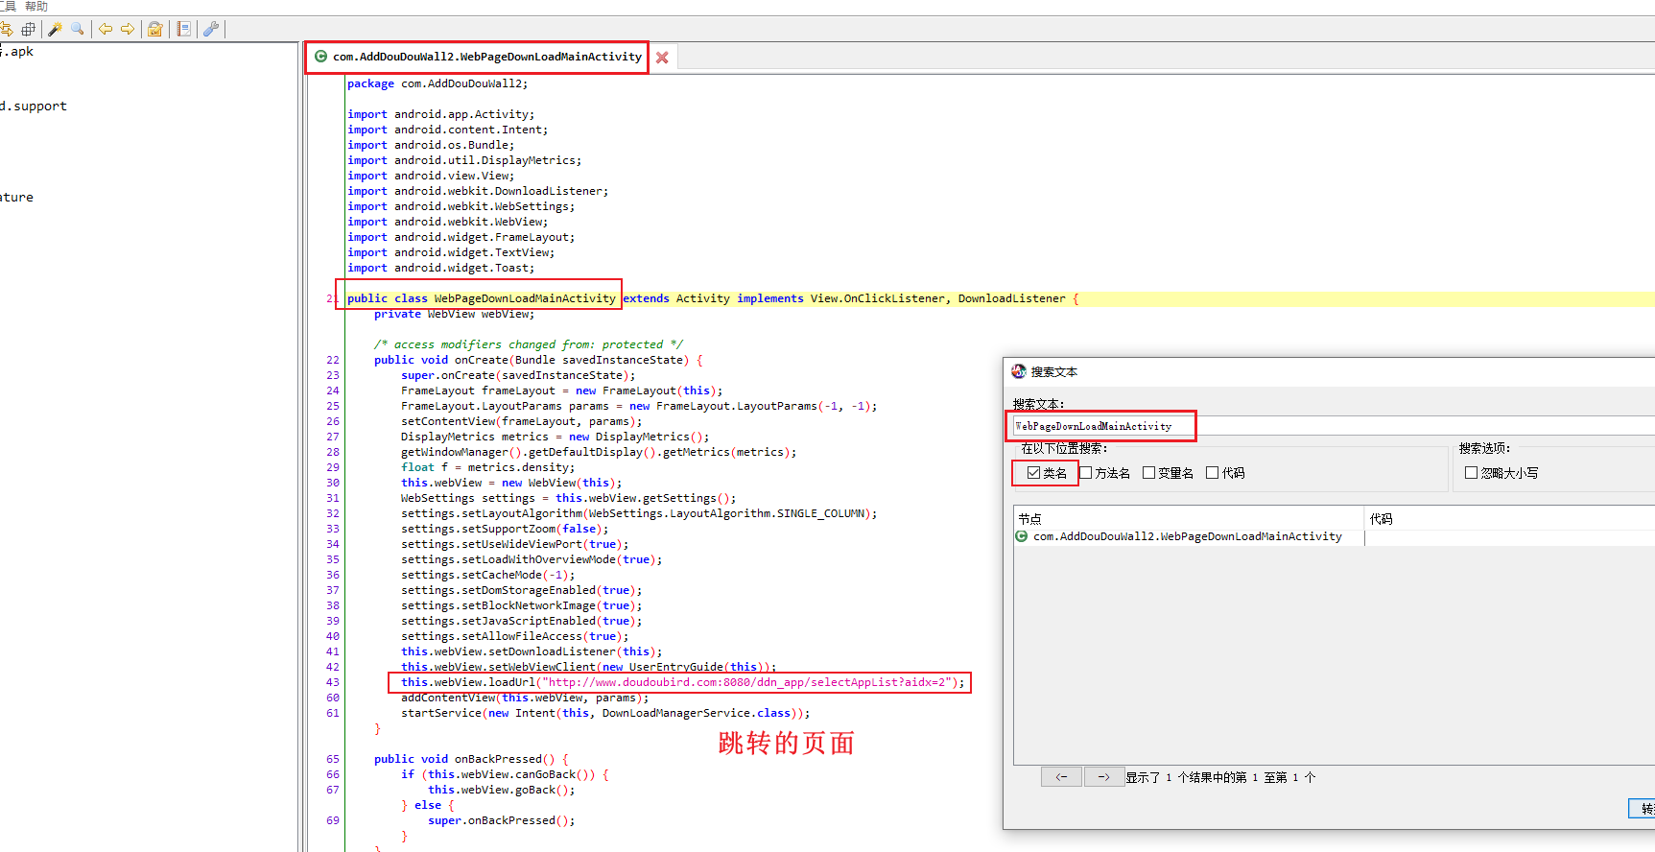The height and width of the screenshot is (852, 1655).
Task: Select the .apk root node in tree
Action: tap(17, 52)
